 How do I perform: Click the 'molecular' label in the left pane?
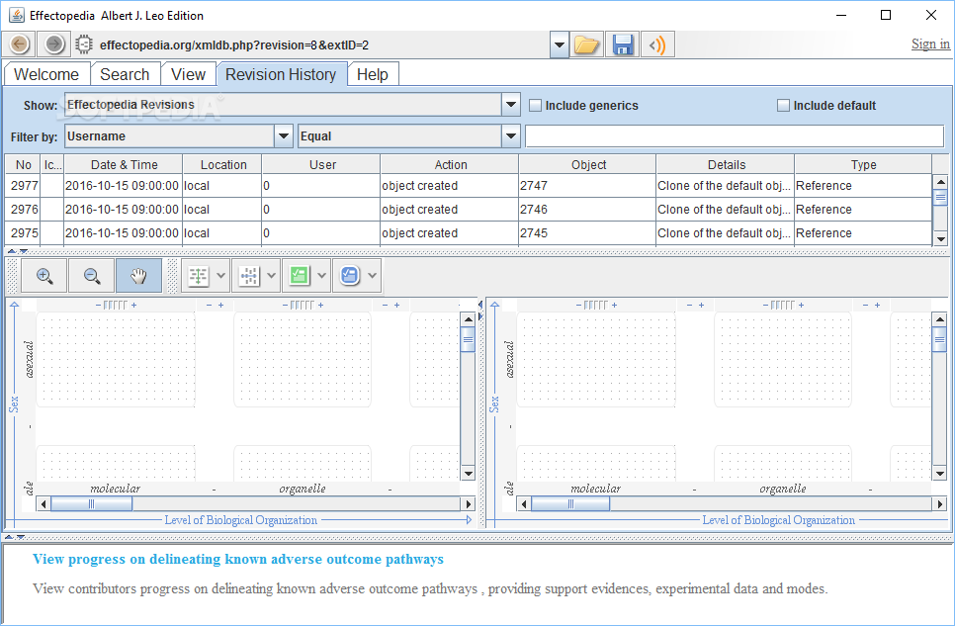tap(115, 489)
